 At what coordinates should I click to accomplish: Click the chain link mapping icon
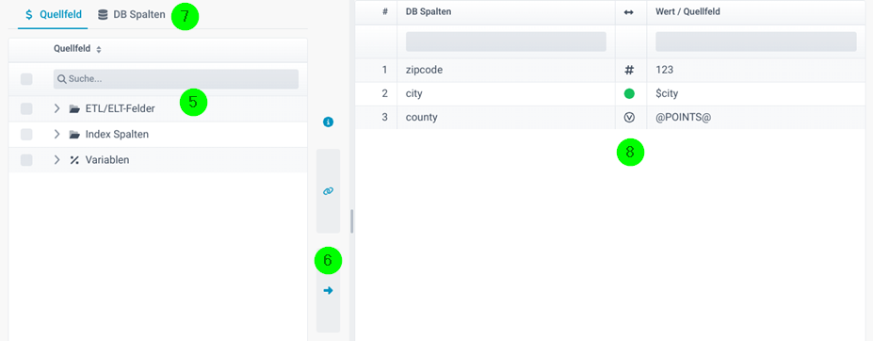pyautogui.click(x=328, y=191)
